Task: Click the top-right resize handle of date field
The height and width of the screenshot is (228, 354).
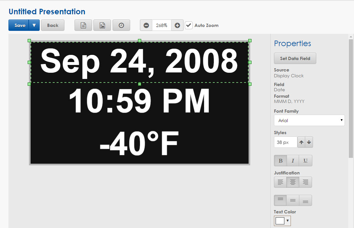Action: click(250, 41)
